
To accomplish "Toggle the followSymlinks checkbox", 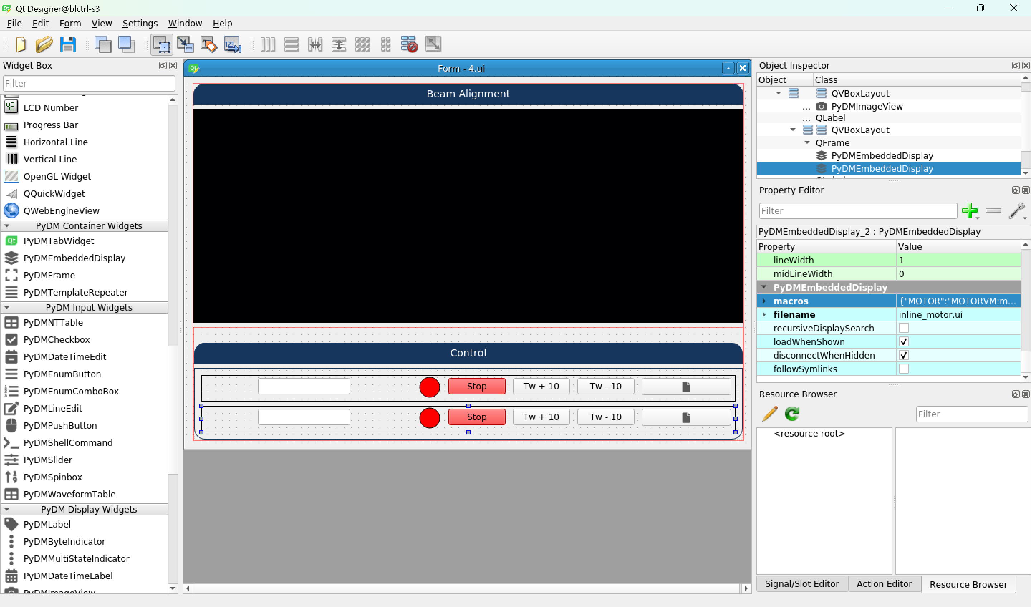I will click(x=903, y=369).
